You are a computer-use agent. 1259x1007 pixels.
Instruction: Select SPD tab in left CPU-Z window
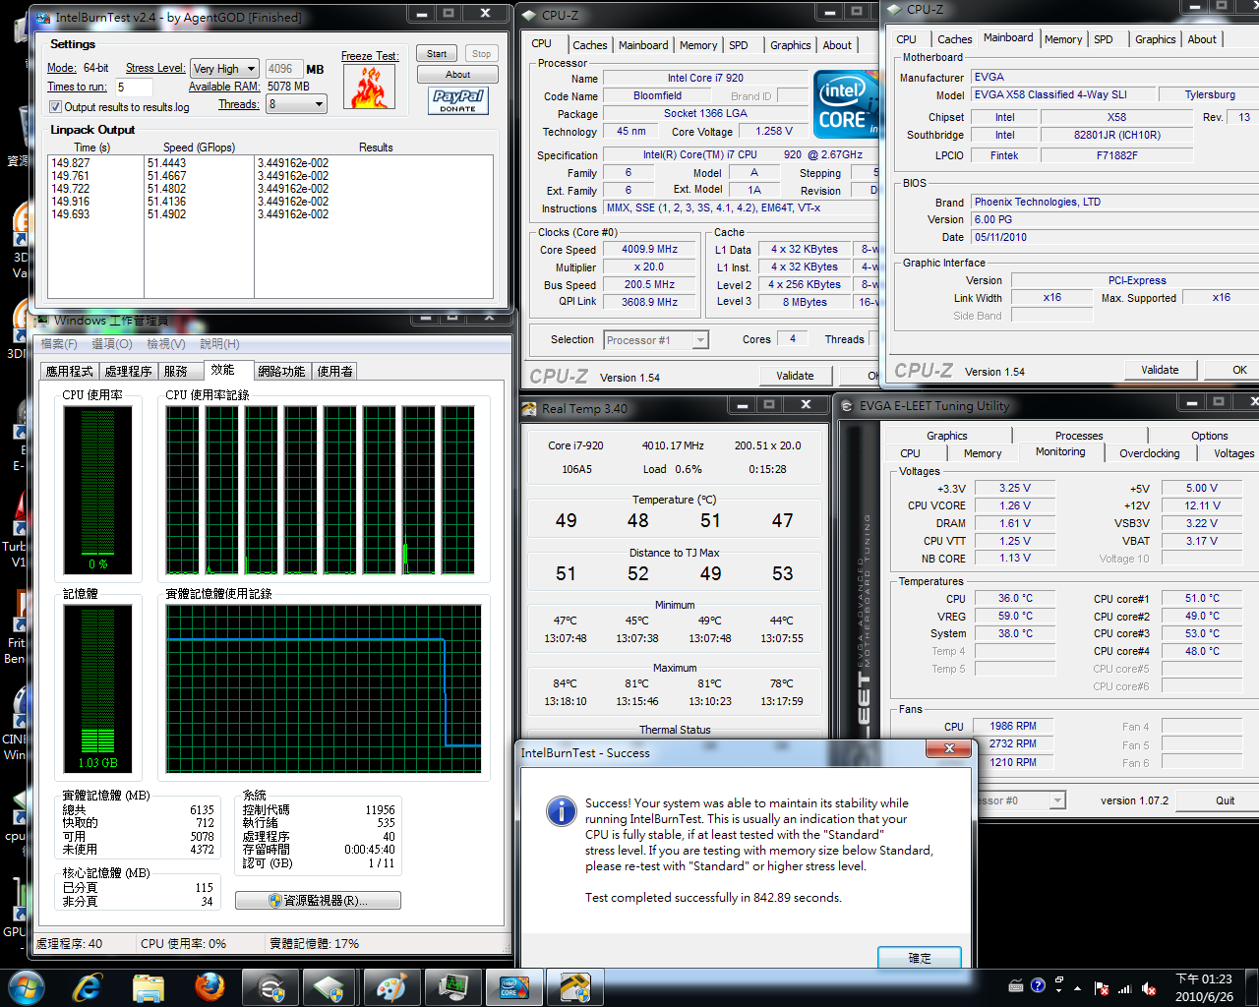point(739,45)
